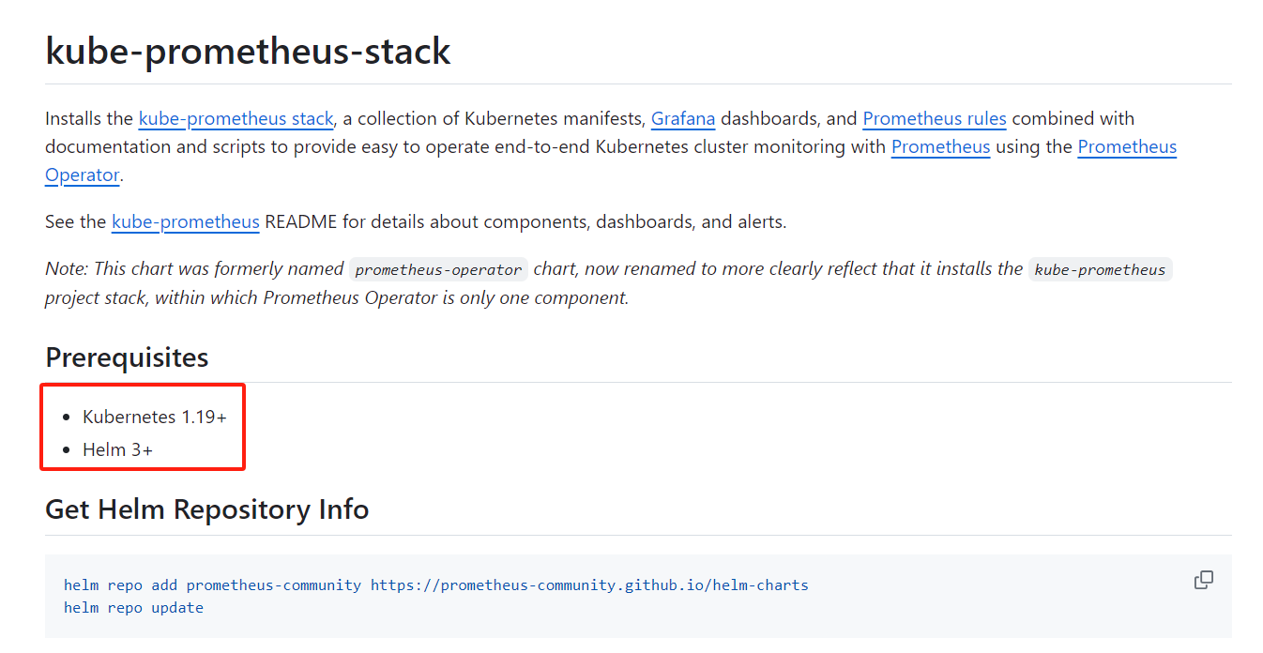This screenshot has height=653, width=1263.
Task: Follow the Prometheus rules link
Action: click(934, 119)
